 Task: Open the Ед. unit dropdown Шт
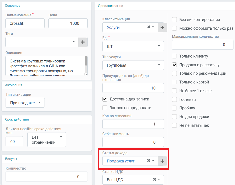pos(133,46)
